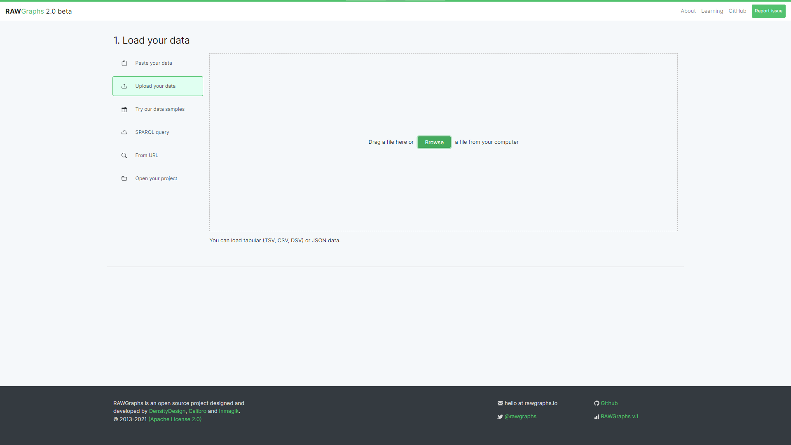Click the hello at rawgraphs.io contact text
The width and height of the screenshot is (791, 445).
click(531, 403)
